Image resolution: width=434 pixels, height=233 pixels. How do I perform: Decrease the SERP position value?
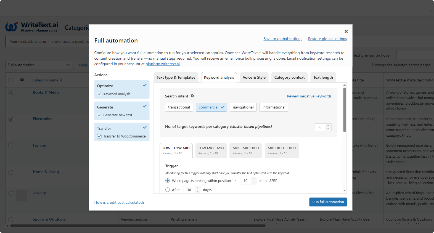pos(254,182)
